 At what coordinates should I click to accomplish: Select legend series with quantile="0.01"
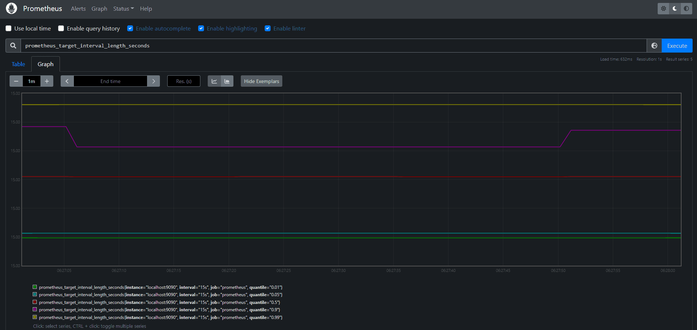[x=161, y=287]
